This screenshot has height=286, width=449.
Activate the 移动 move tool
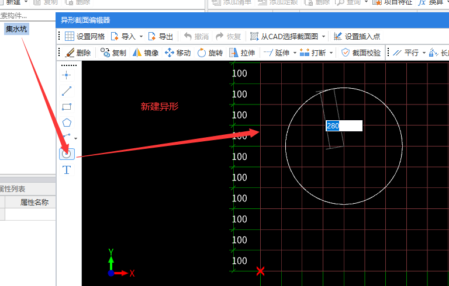[x=178, y=53]
